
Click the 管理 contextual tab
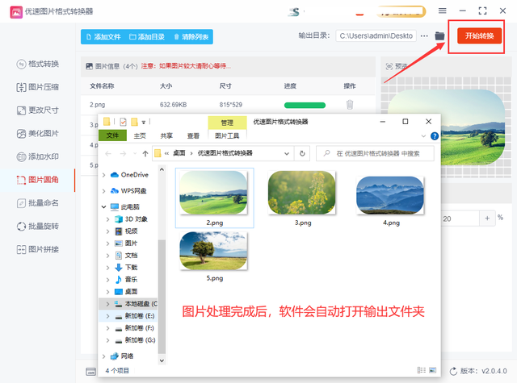[227, 123]
